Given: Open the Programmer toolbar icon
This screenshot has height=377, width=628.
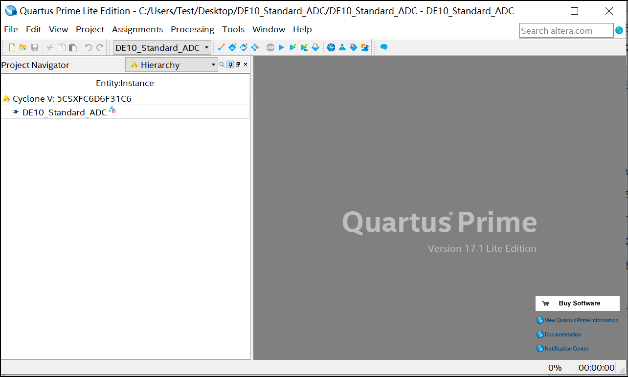Looking at the screenshot, I should (354, 47).
